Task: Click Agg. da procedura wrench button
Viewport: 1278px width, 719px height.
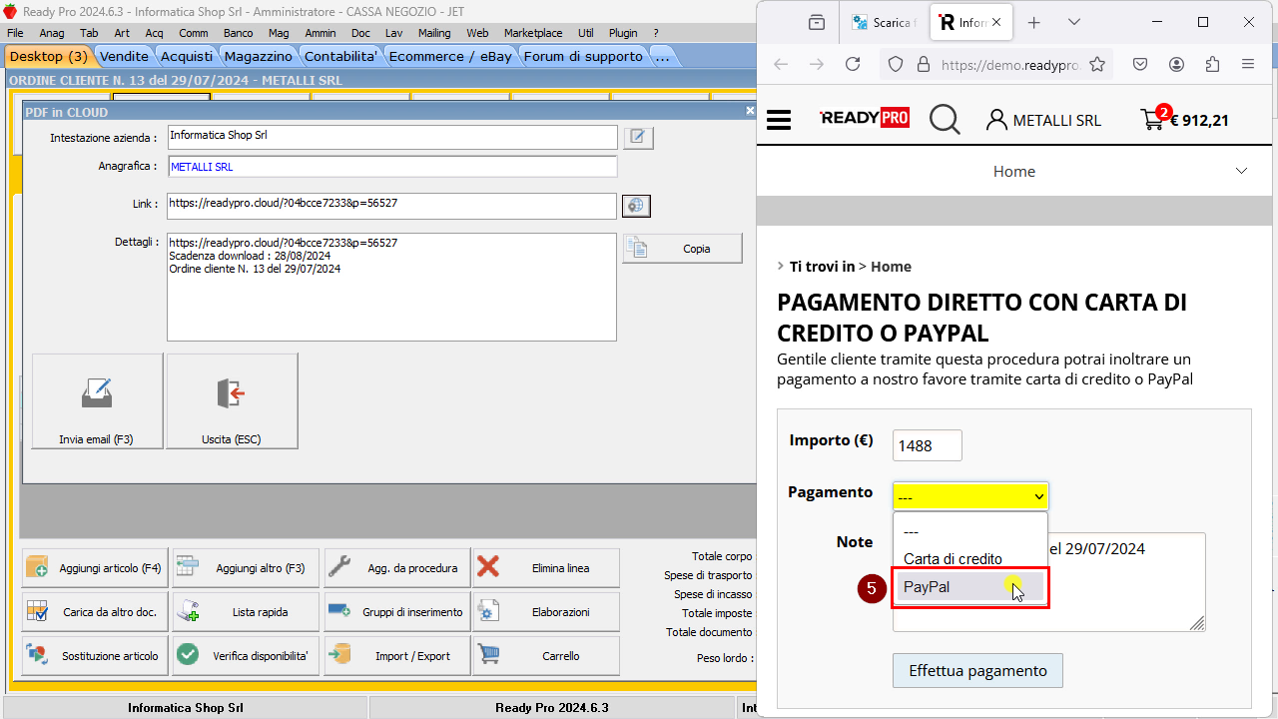Action: pyautogui.click(x=396, y=568)
